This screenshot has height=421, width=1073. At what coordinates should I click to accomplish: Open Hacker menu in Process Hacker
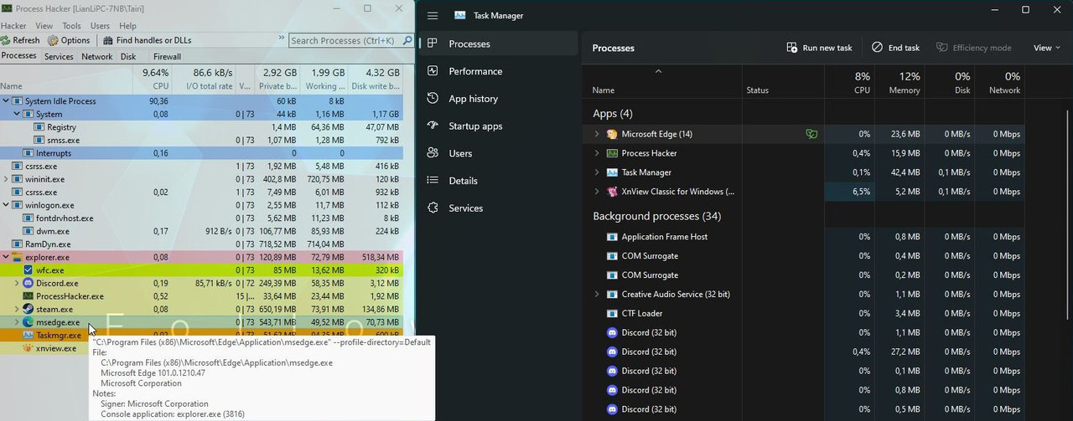(13, 26)
